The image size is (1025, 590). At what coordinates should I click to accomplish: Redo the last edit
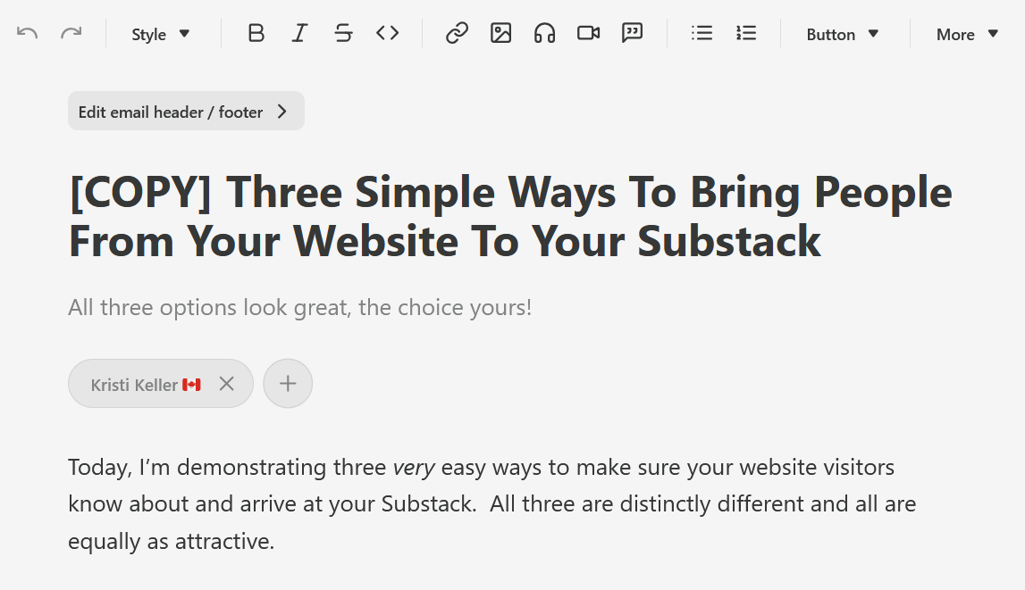pyautogui.click(x=71, y=33)
